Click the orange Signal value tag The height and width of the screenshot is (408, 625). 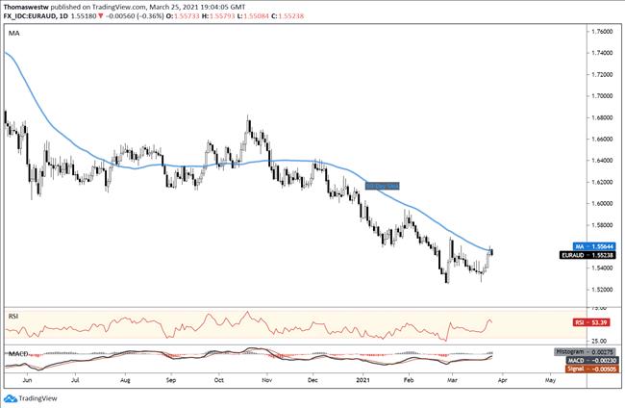(587, 370)
